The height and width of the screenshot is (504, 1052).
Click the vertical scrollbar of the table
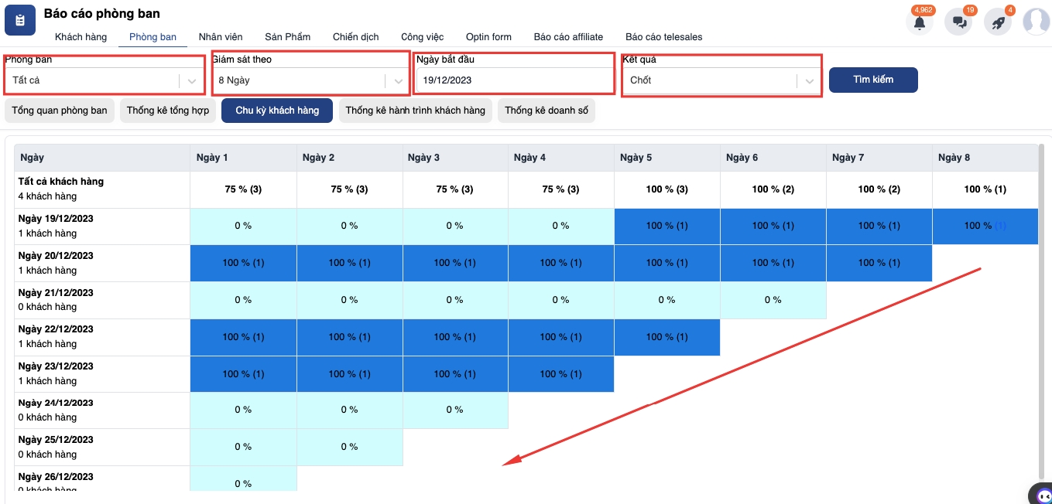tap(1042, 309)
